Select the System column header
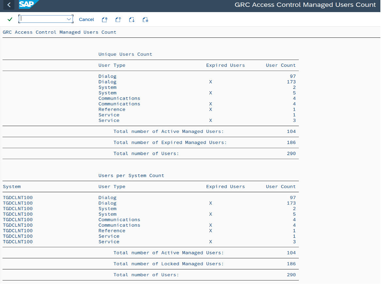The height and width of the screenshot is (286, 382). pos(12,187)
